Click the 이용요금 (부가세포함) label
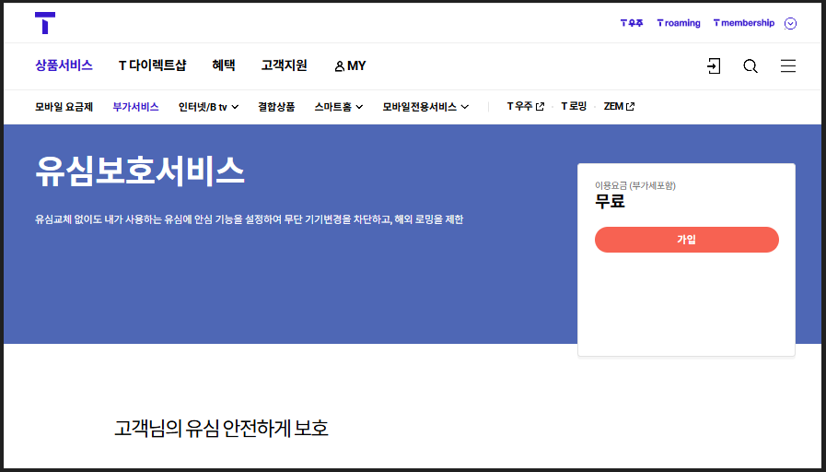This screenshot has width=826, height=472. coord(634,185)
